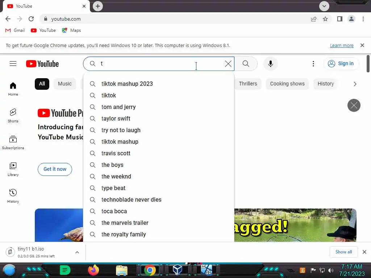Choose suggestion tom and jerry
This screenshot has width=371, height=278.
tap(159, 107)
